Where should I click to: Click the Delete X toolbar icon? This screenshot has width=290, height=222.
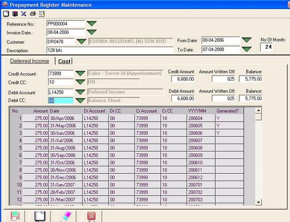(24, 14)
